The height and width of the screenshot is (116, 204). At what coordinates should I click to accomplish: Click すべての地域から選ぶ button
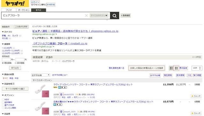tap(15, 89)
